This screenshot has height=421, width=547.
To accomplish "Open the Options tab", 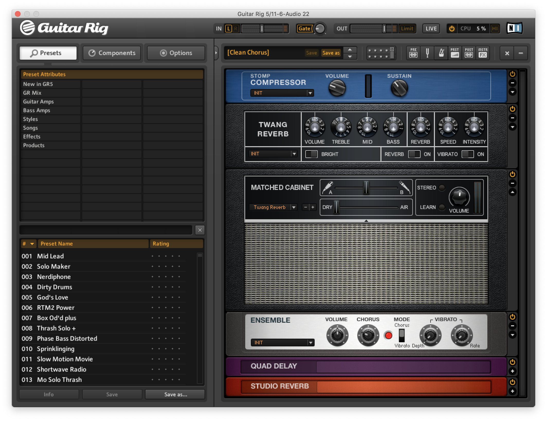I will click(176, 53).
